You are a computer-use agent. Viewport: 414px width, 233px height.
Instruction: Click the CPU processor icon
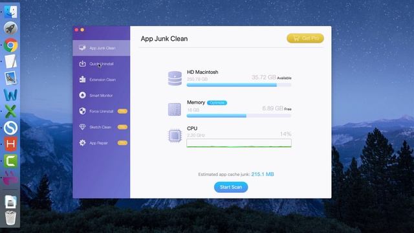click(x=175, y=136)
